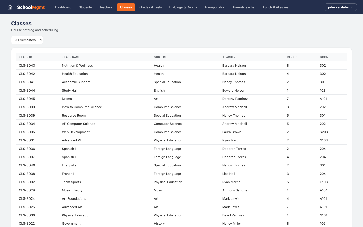Navigate to Teachers
Screen dimensions: 363x227
point(106,7)
